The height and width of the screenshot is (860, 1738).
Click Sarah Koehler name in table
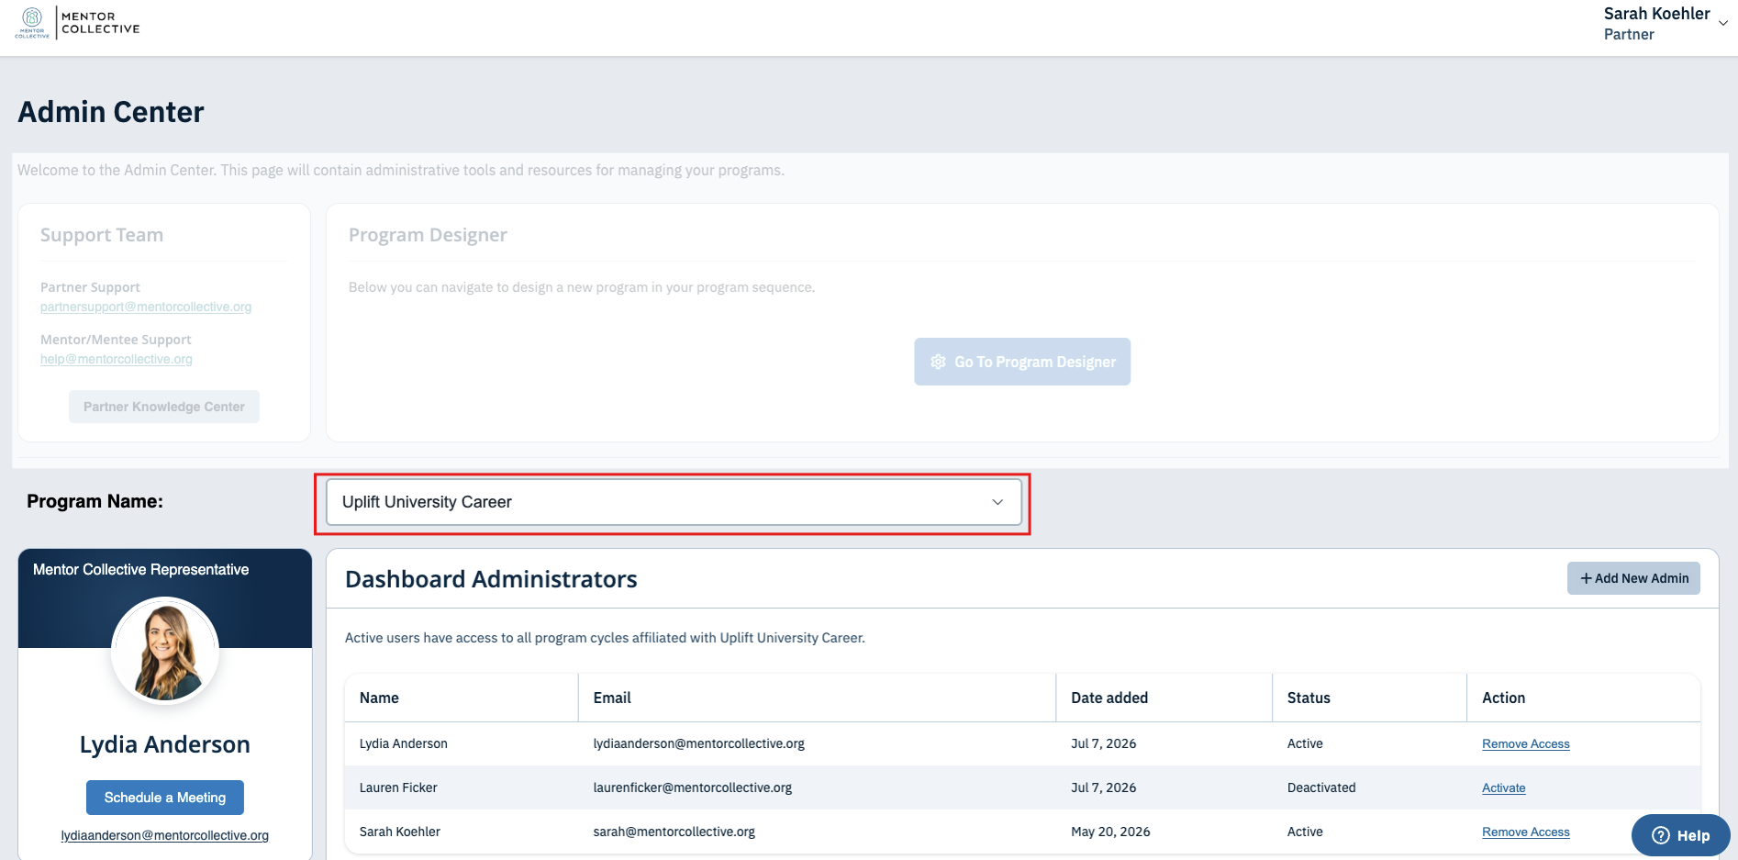(x=400, y=832)
